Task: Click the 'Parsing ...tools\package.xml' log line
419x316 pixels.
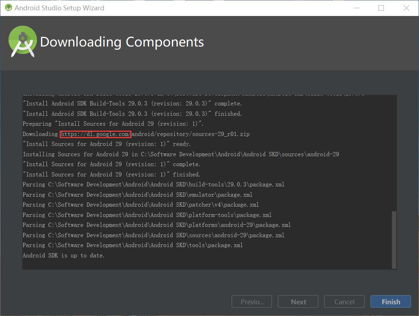Action: pyautogui.click(x=132, y=245)
